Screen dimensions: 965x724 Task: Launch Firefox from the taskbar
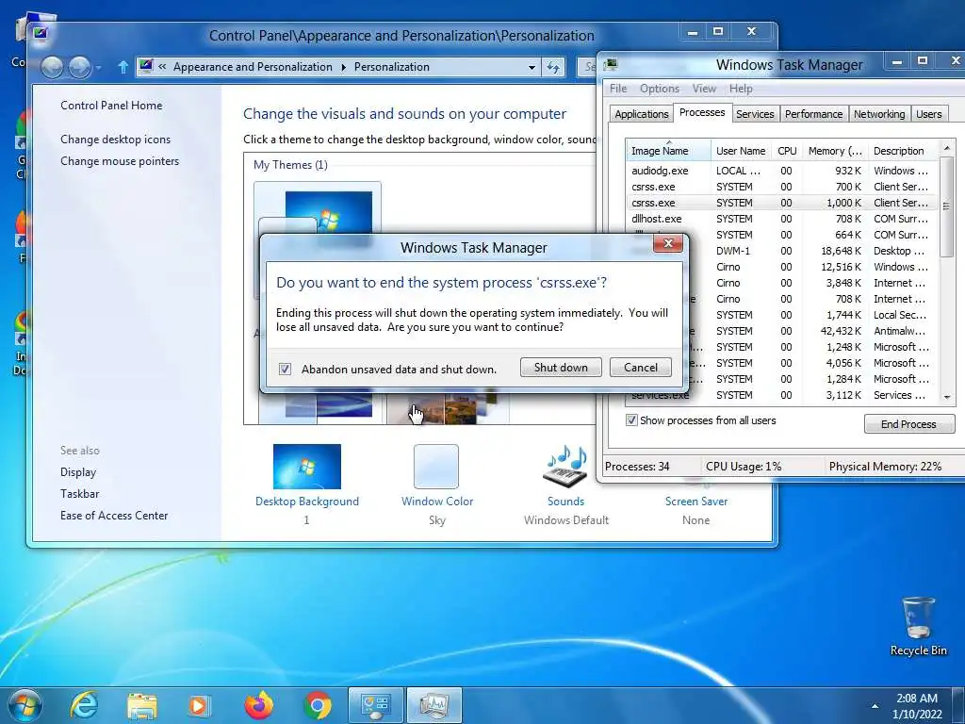[x=259, y=705]
